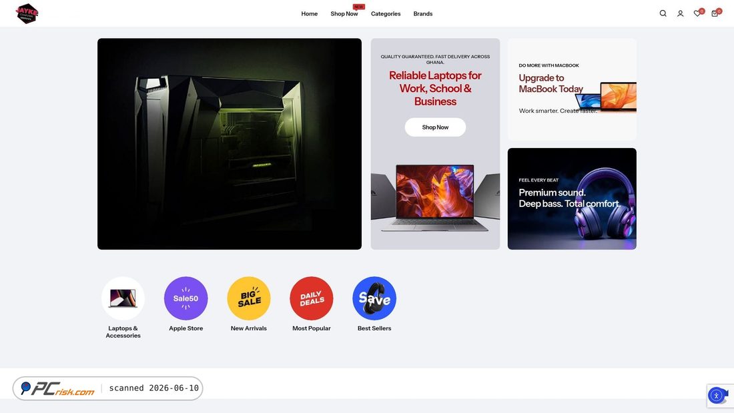
Task: Open the Brands menu
Action: click(422, 13)
